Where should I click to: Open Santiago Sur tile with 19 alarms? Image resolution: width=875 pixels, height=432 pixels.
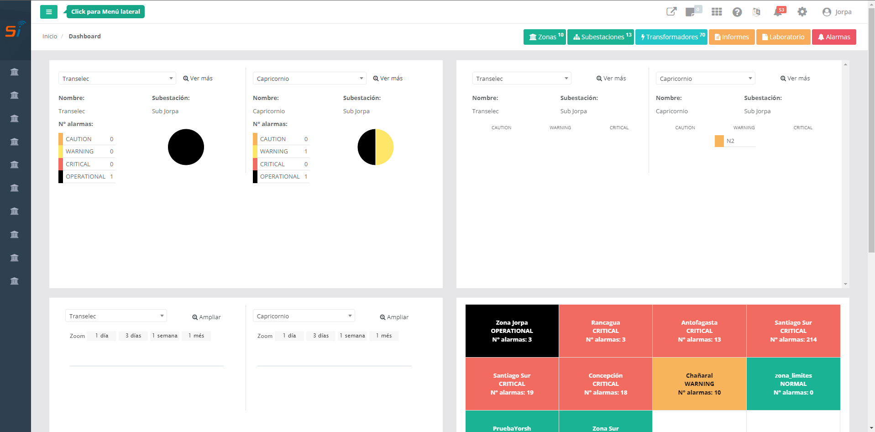[512, 384]
